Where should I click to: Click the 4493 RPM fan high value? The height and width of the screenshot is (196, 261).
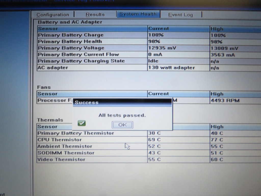tap(225, 101)
